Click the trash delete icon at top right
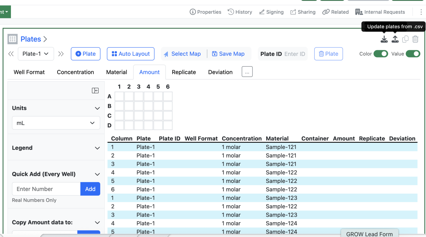The width and height of the screenshot is (426, 237). (x=415, y=39)
